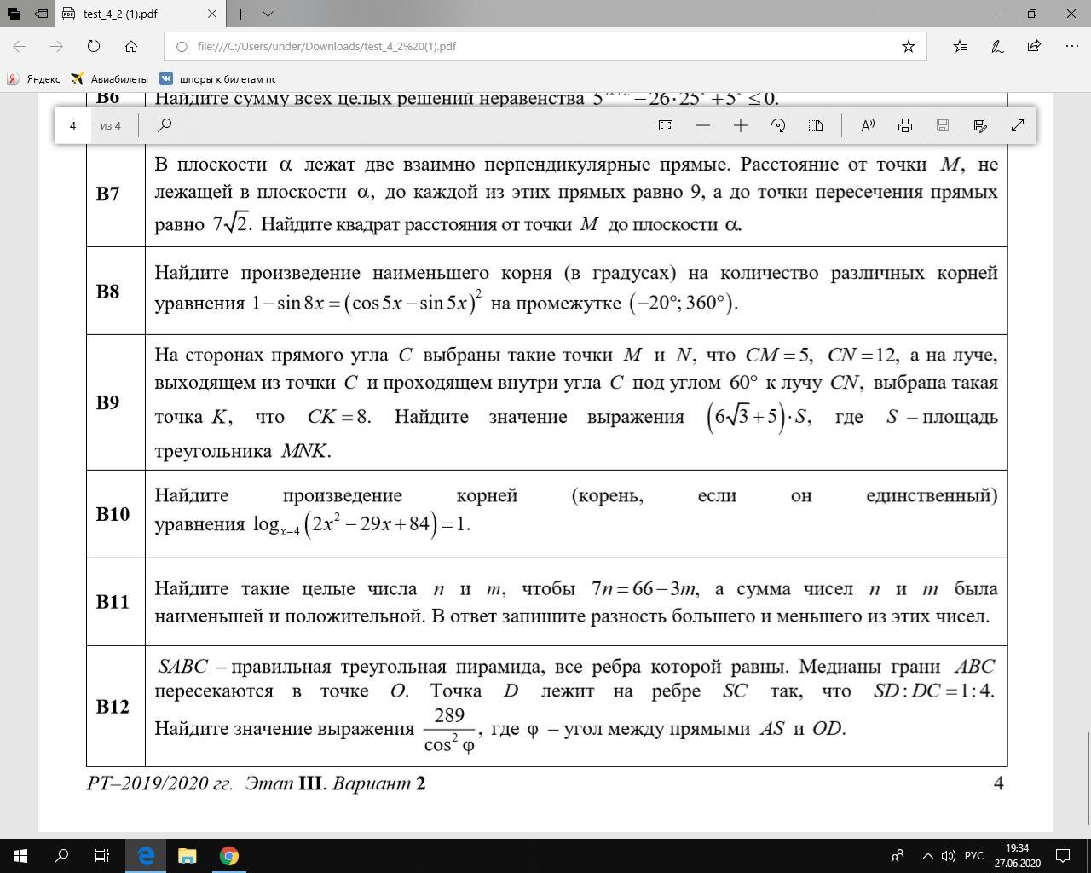Screen dimensions: 1091x873
Task: Click the B10 task label
Action: (x=113, y=514)
